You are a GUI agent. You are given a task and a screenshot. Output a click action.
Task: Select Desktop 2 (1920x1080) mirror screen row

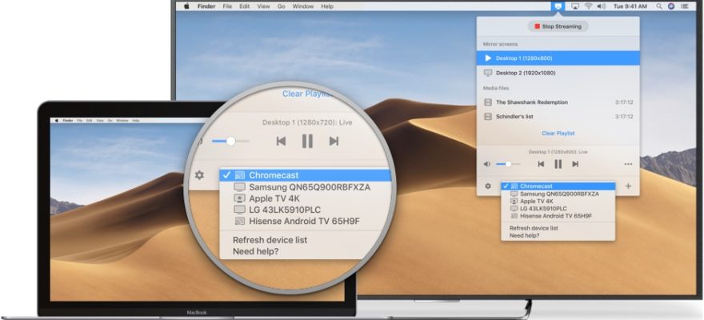558,73
